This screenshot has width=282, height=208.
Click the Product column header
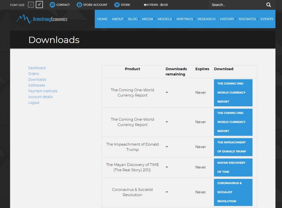coord(132,69)
